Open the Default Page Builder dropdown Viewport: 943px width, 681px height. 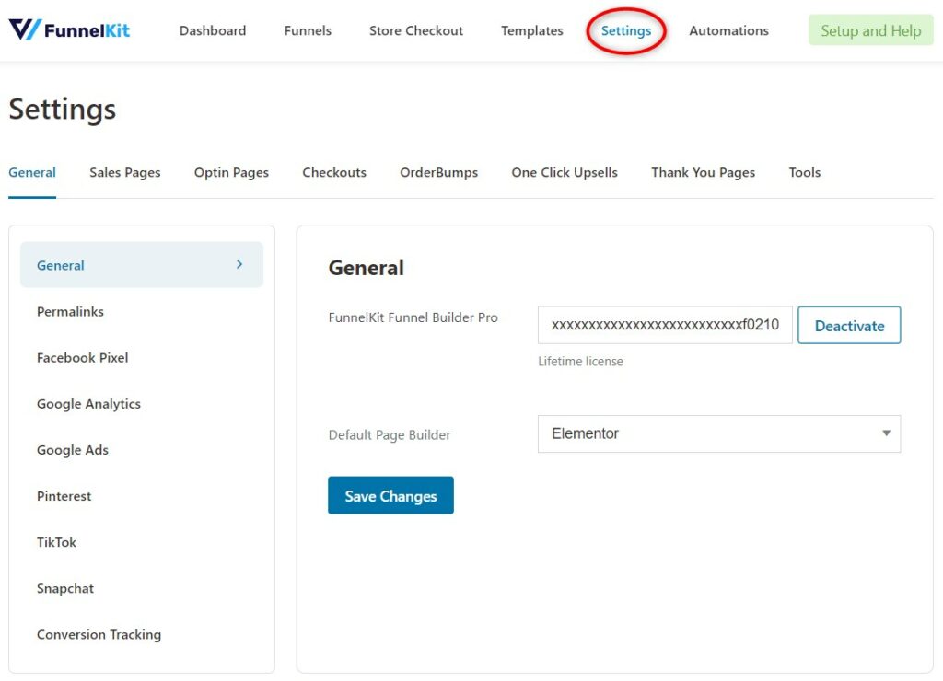pos(718,434)
